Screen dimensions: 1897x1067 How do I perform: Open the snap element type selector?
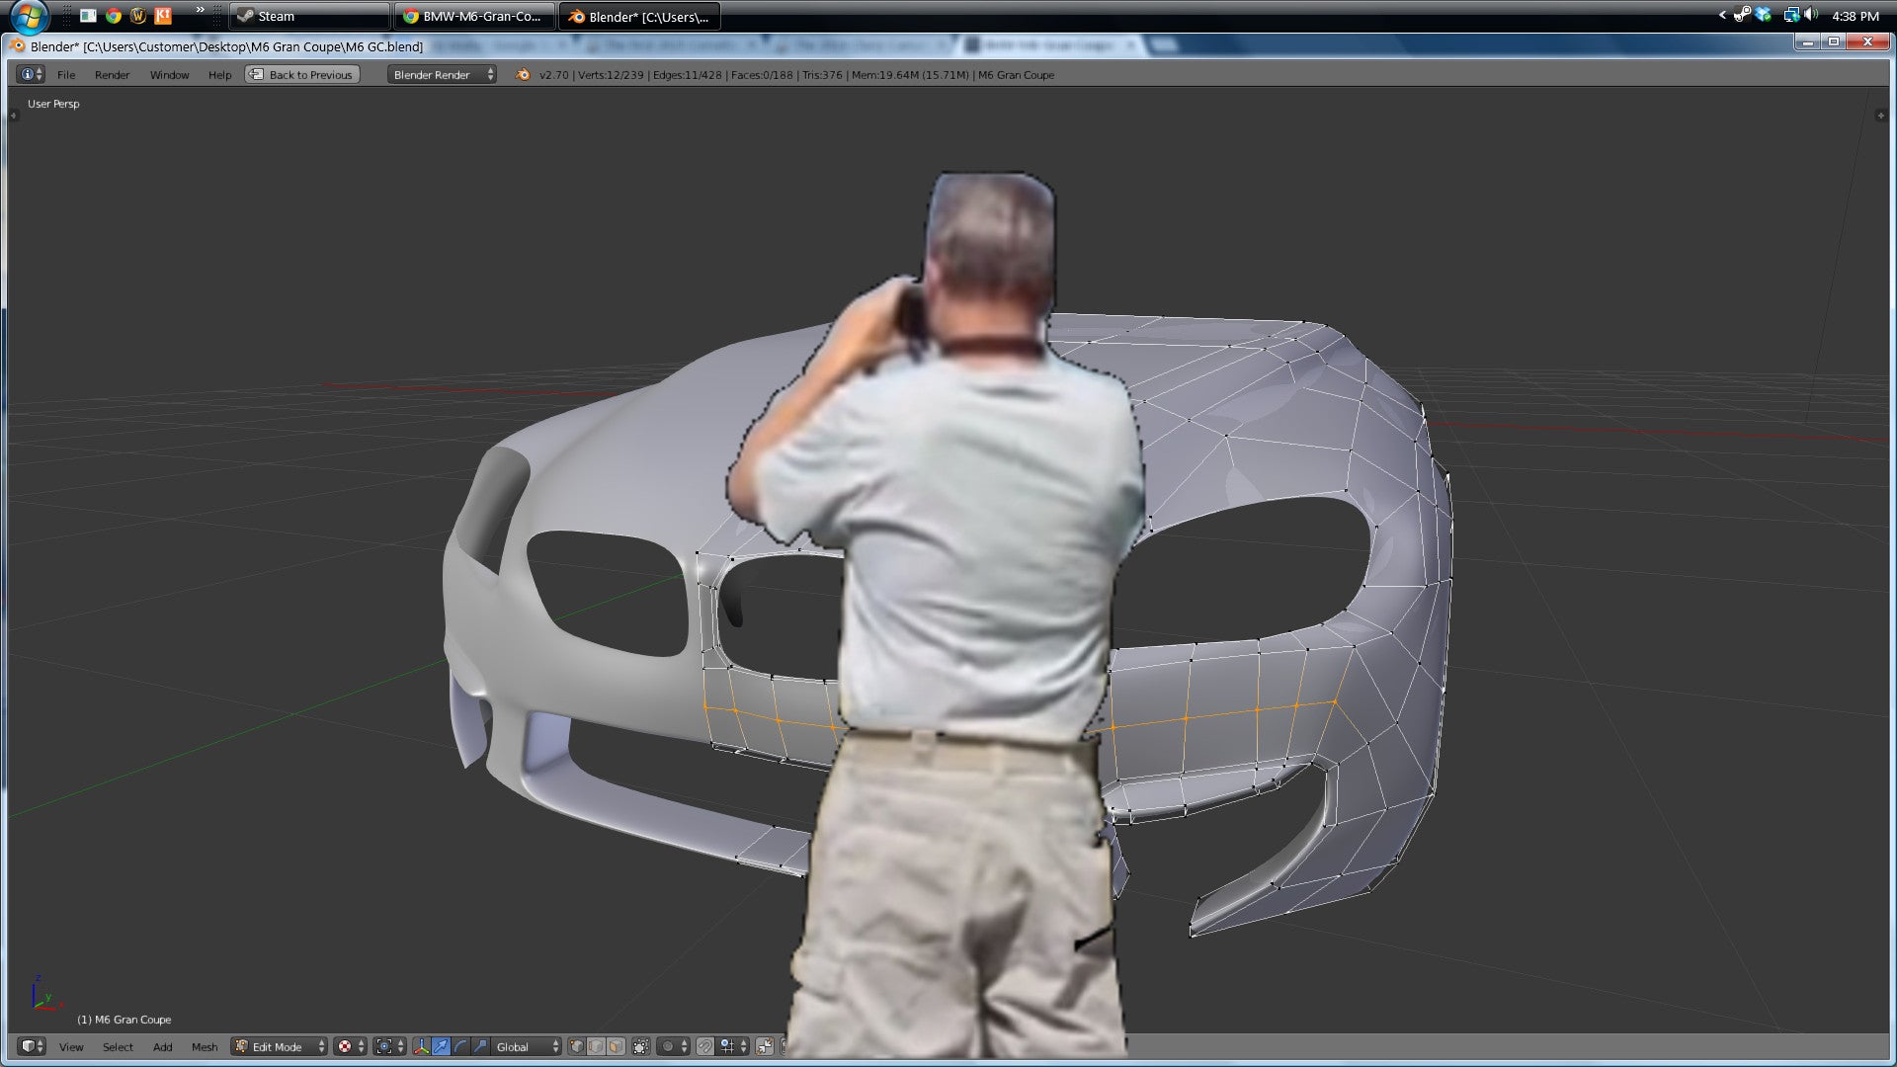[x=733, y=1046]
